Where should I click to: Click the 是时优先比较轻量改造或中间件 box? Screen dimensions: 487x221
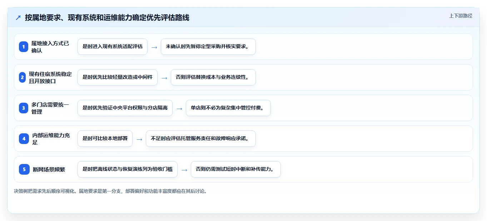[118, 77]
